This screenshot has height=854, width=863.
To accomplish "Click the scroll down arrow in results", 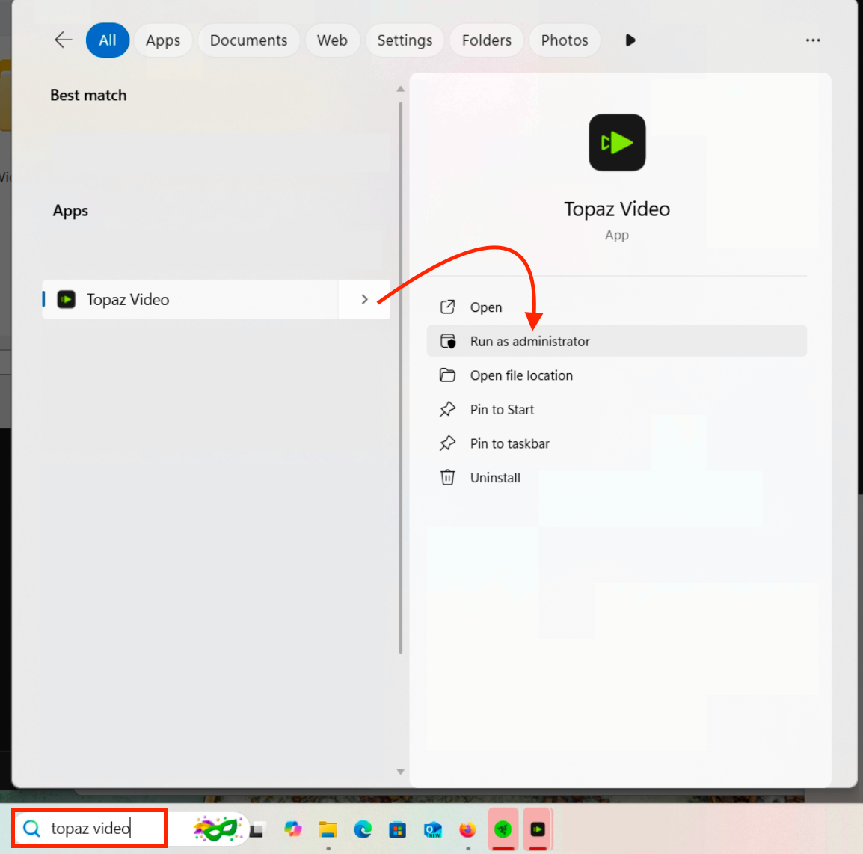I will 401,772.
